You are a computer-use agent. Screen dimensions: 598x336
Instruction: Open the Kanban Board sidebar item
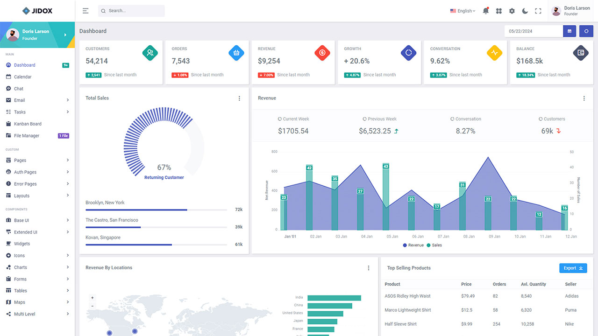pyautogui.click(x=37, y=124)
